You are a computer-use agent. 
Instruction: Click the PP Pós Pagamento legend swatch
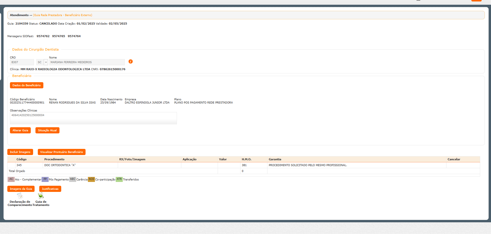45,179
